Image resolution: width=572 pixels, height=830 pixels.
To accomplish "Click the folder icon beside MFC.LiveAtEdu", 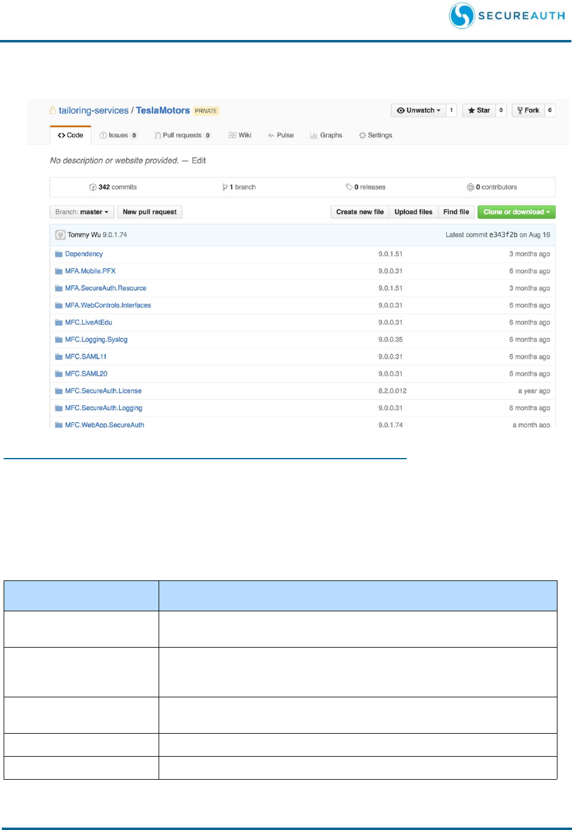I will click(x=59, y=322).
